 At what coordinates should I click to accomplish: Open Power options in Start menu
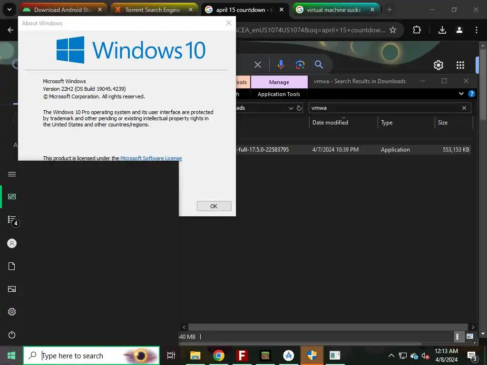[x=12, y=335]
